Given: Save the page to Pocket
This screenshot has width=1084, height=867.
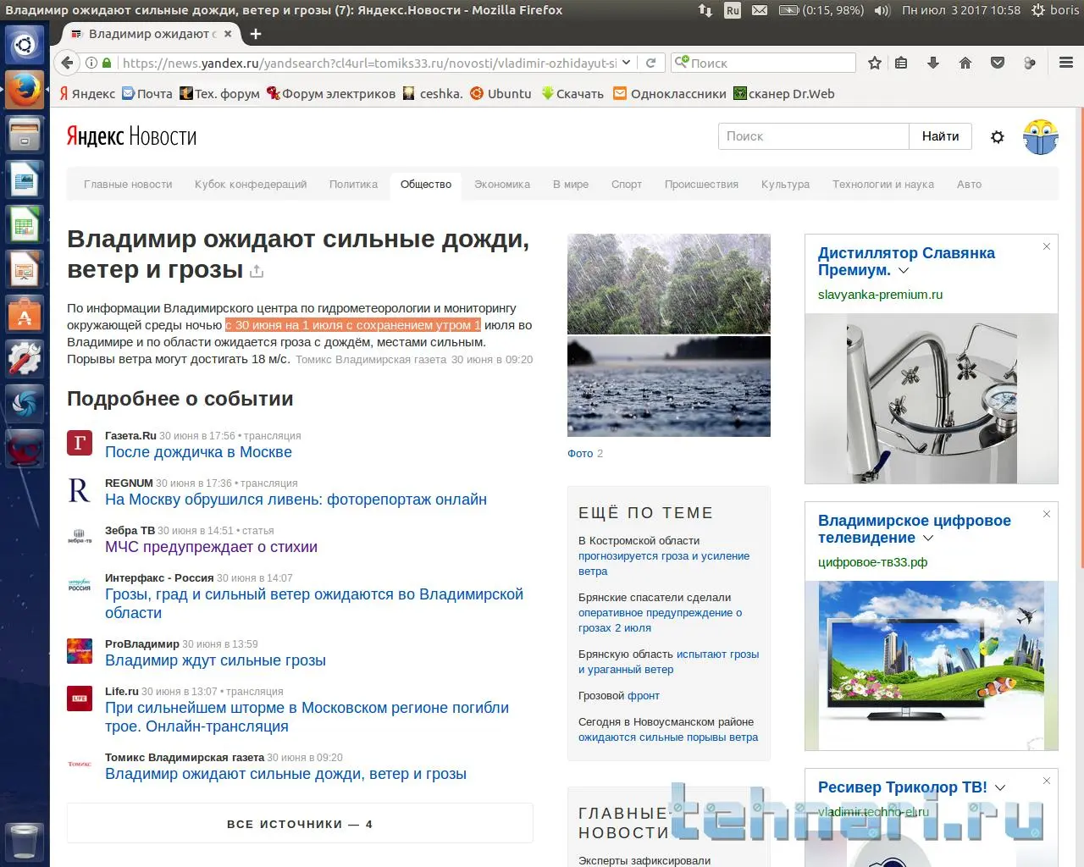Looking at the screenshot, I should point(998,63).
